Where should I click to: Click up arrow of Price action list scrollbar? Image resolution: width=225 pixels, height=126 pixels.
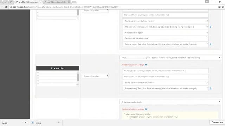pos(78,72)
